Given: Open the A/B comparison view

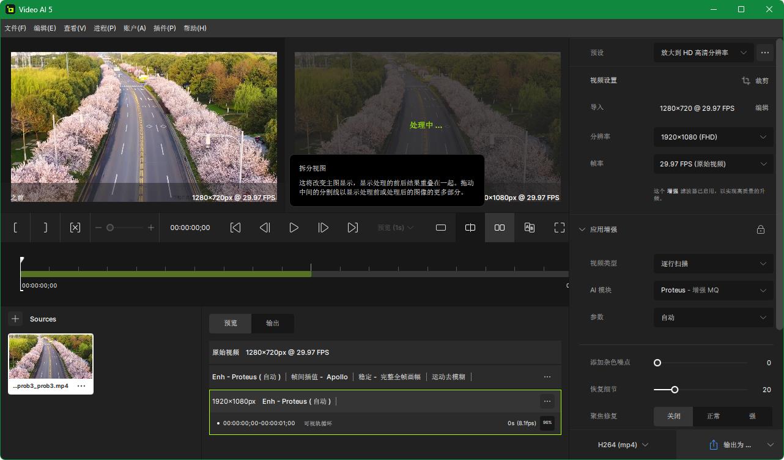Looking at the screenshot, I should [530, 228].
